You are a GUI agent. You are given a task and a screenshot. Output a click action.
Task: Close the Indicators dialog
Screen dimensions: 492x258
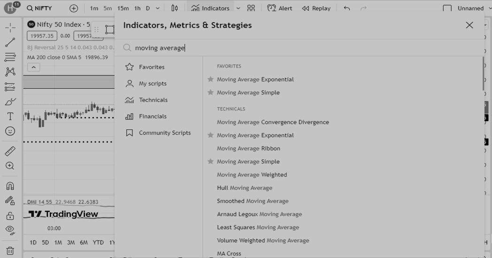click(x=469, y=25)
